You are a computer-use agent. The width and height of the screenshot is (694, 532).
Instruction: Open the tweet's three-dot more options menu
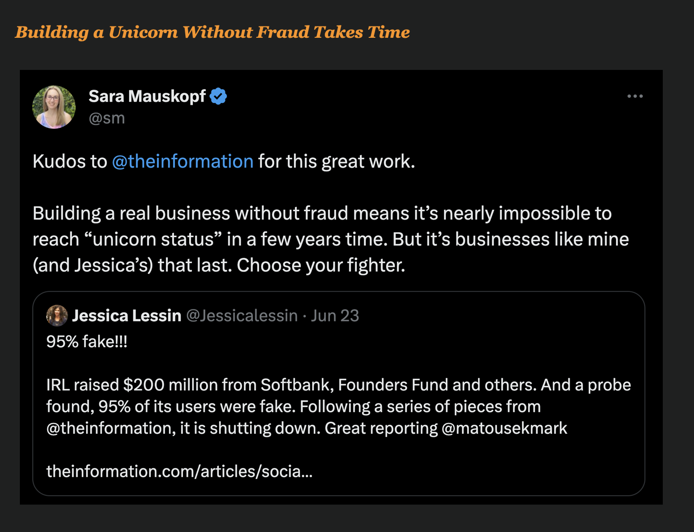[634, 96]
